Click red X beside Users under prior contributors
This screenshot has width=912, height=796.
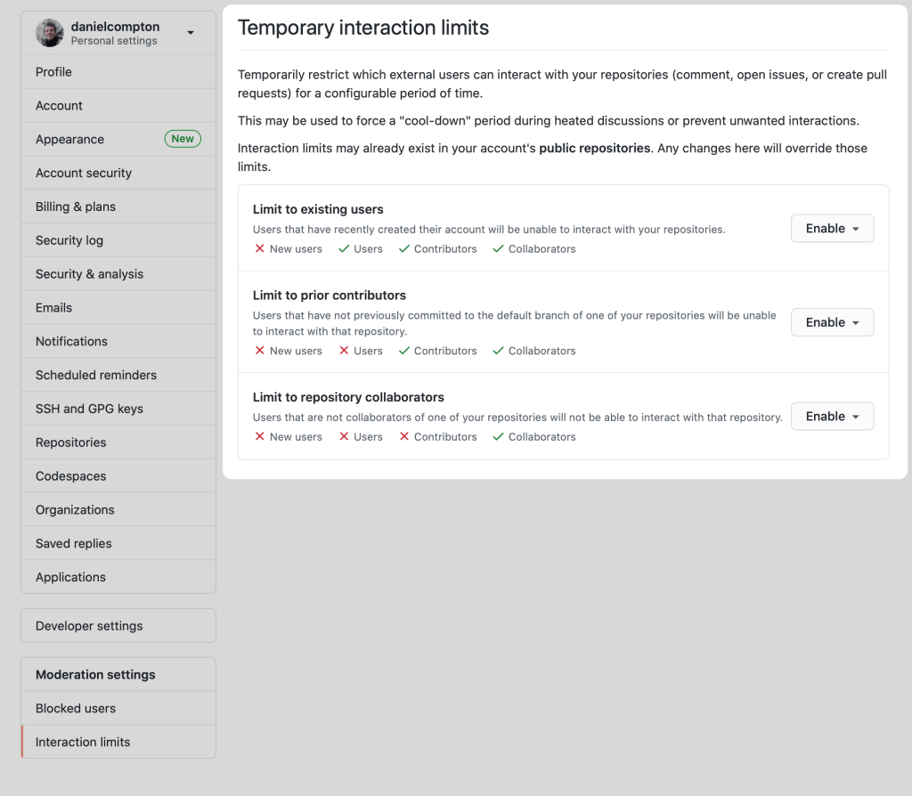click(x=344, y=351)
